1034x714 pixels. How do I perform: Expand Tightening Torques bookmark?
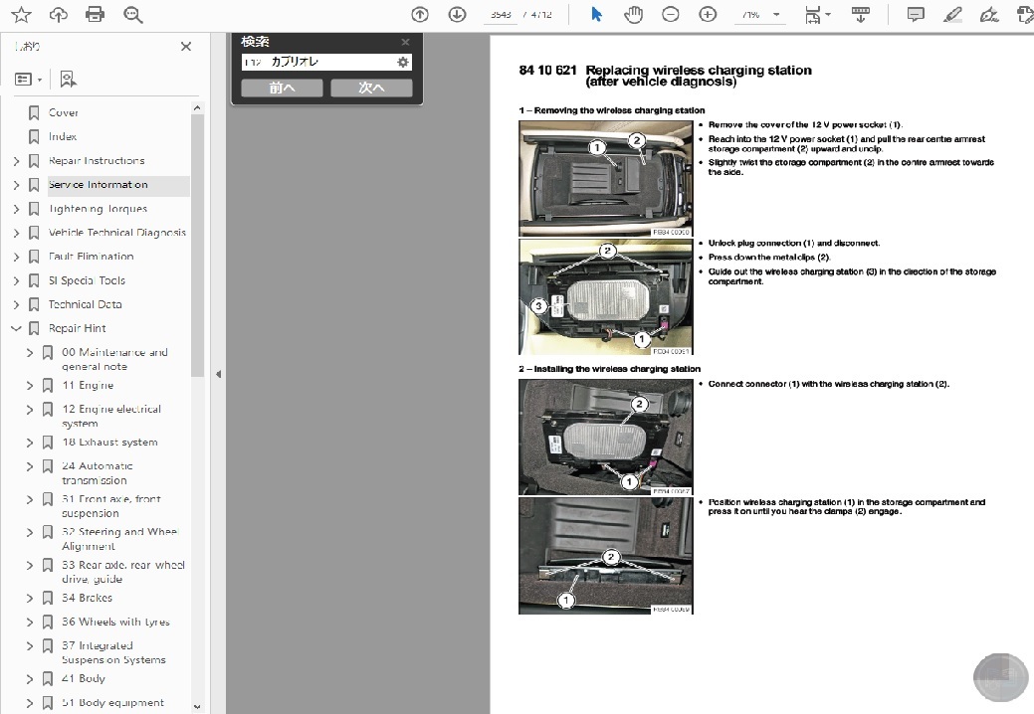tap(17, 209)
